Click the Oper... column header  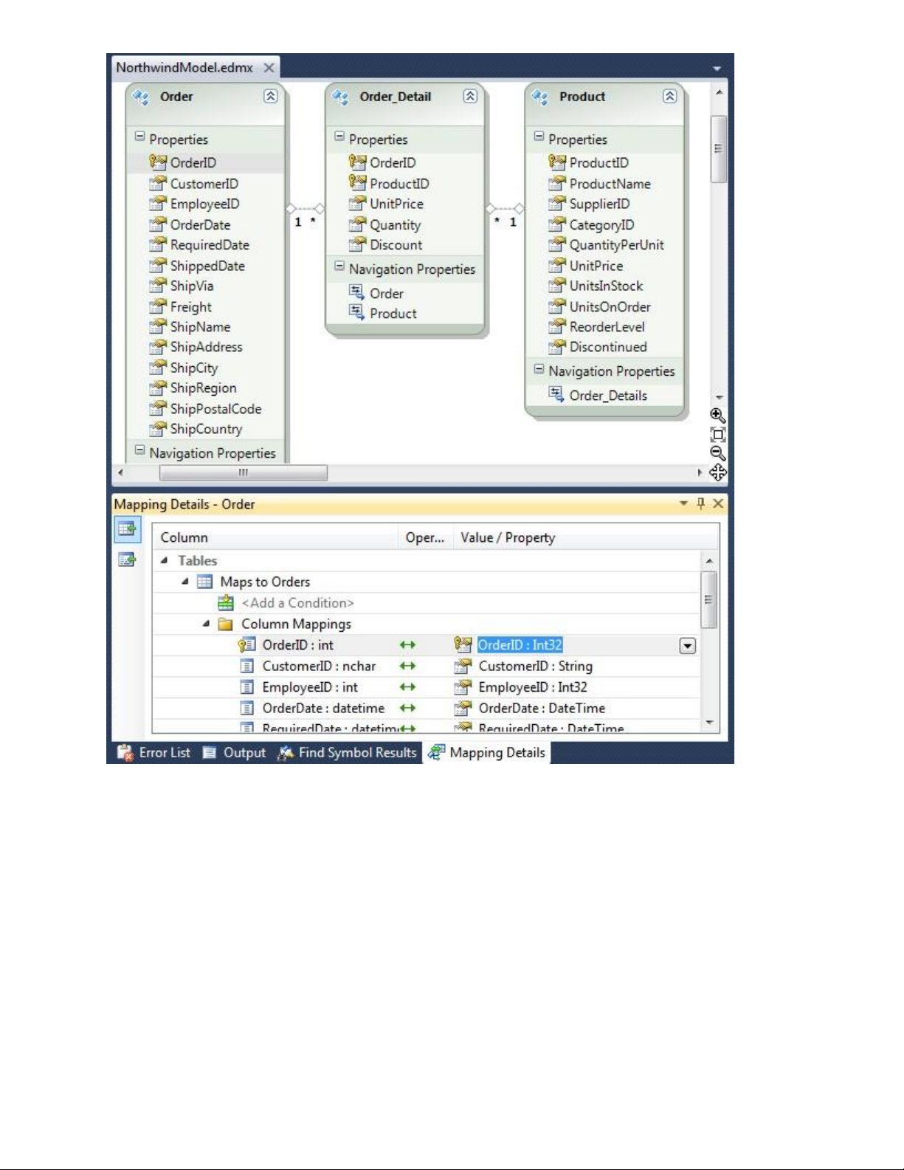coord(425,537)
